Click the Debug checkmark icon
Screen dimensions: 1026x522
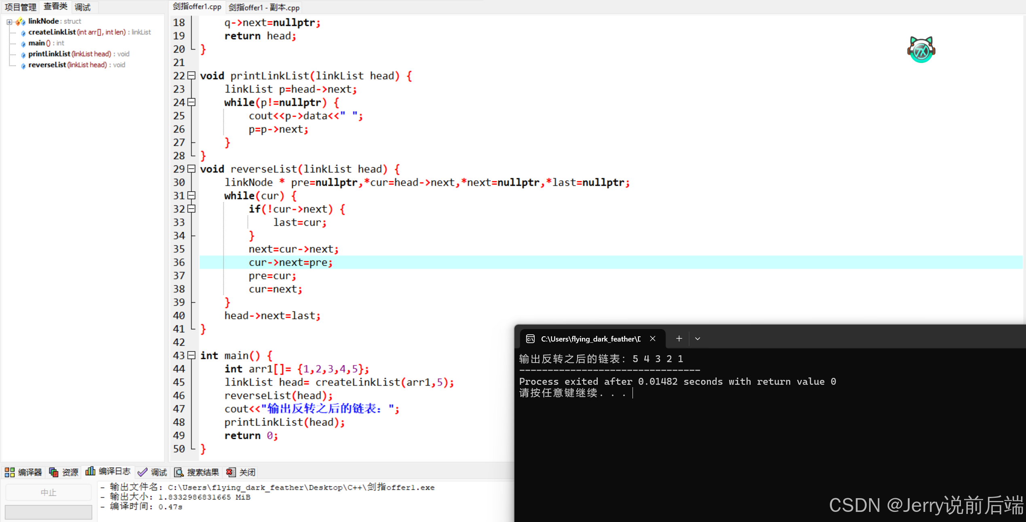pyautogui.click(x=142, y=472)
